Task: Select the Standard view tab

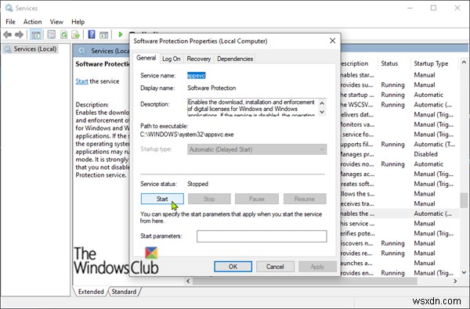Action: (x=124, y=292)
